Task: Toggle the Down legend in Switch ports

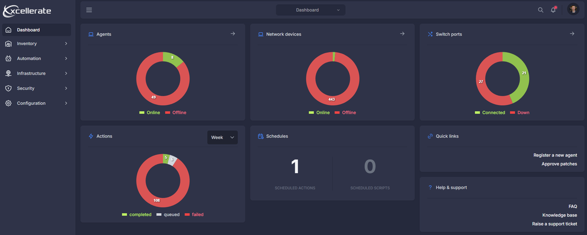Action: (520, 112)
